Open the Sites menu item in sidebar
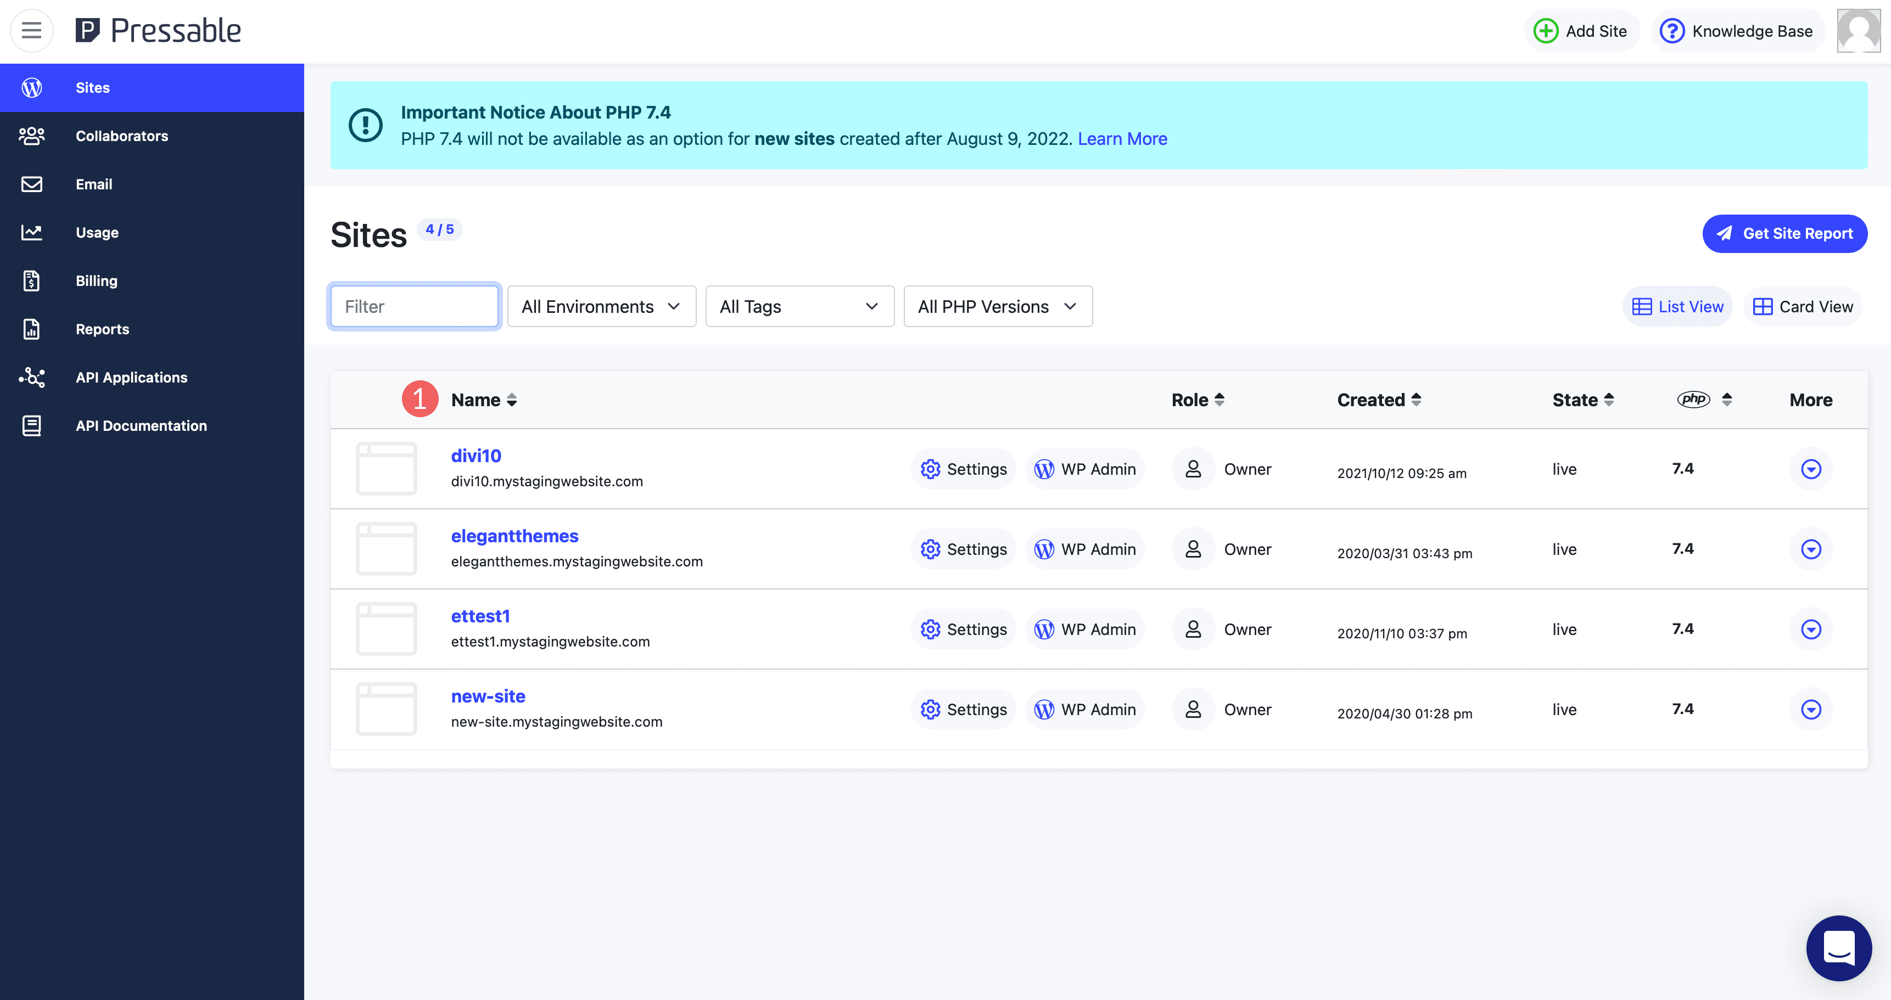This screenshot has height=1000, width=1891. point(93,86)
